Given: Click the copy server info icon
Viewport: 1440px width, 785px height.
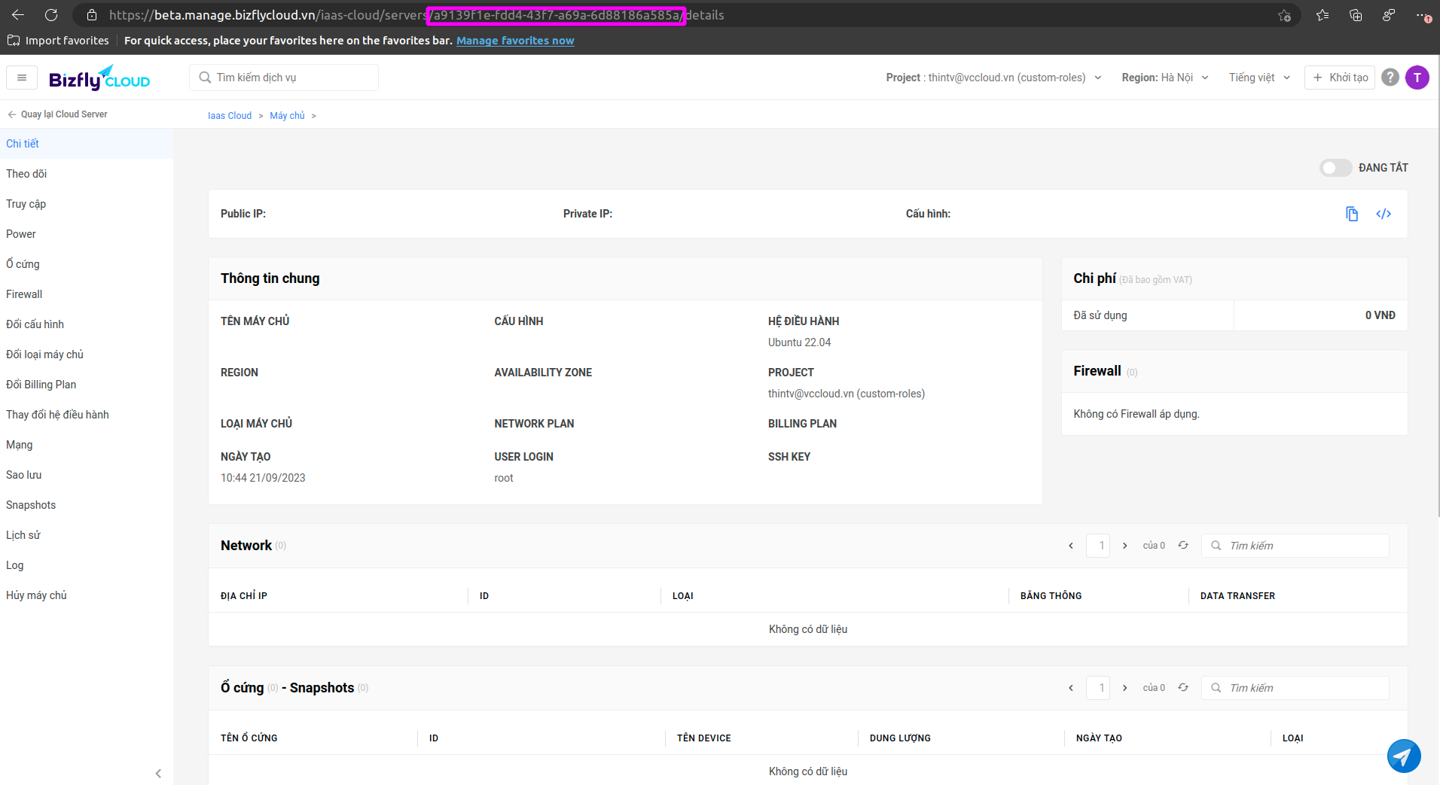Looking at the screenshot, I should [x=1352, y=214].
